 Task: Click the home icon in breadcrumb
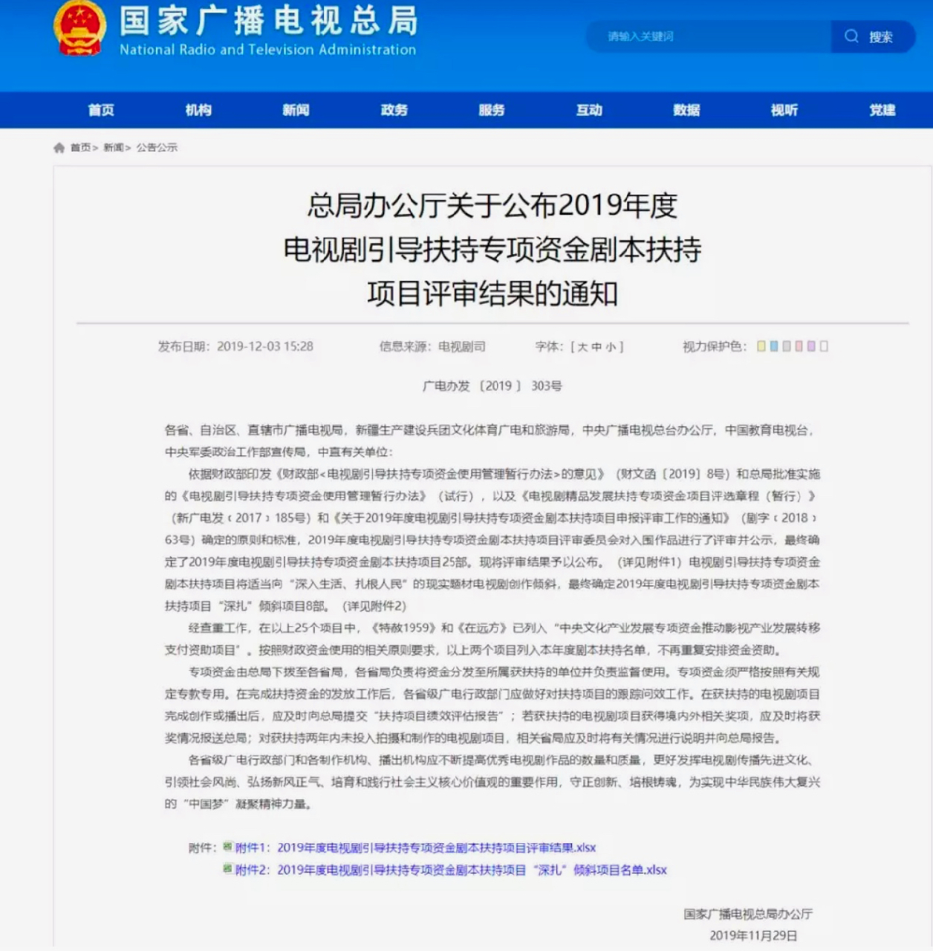(59, 148)
